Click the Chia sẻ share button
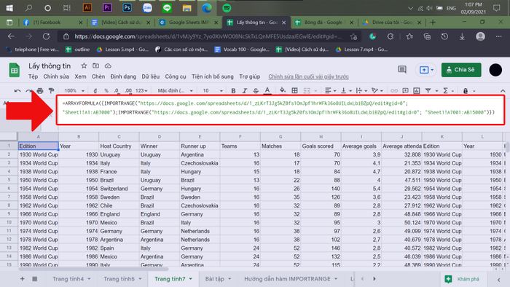This screenshot has width=510, height=287. [461, 70]
